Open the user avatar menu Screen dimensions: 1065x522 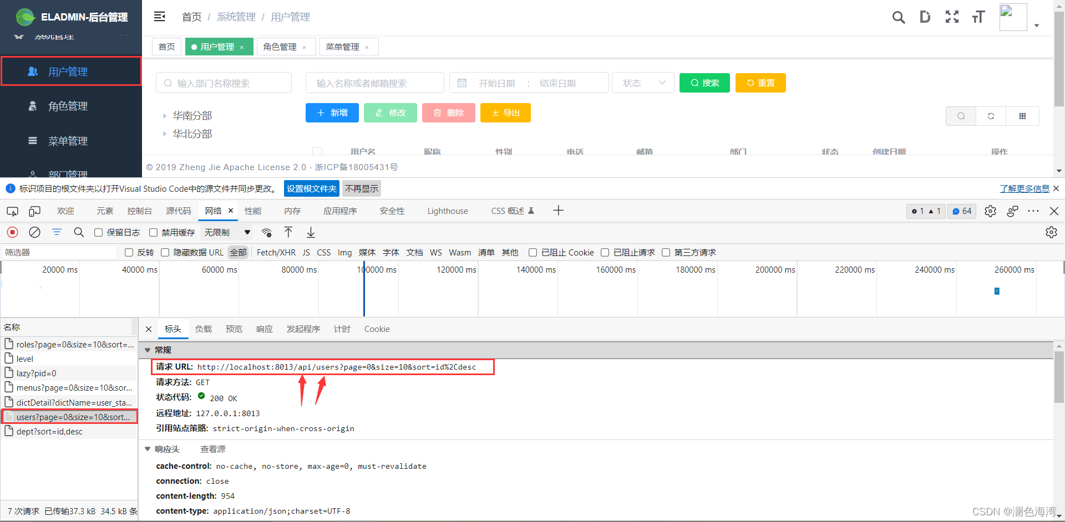coord(1013,17)
